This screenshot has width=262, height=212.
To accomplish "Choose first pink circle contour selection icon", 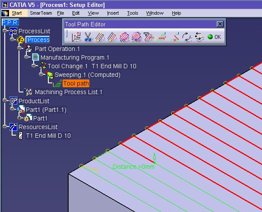I will [124, 37].
